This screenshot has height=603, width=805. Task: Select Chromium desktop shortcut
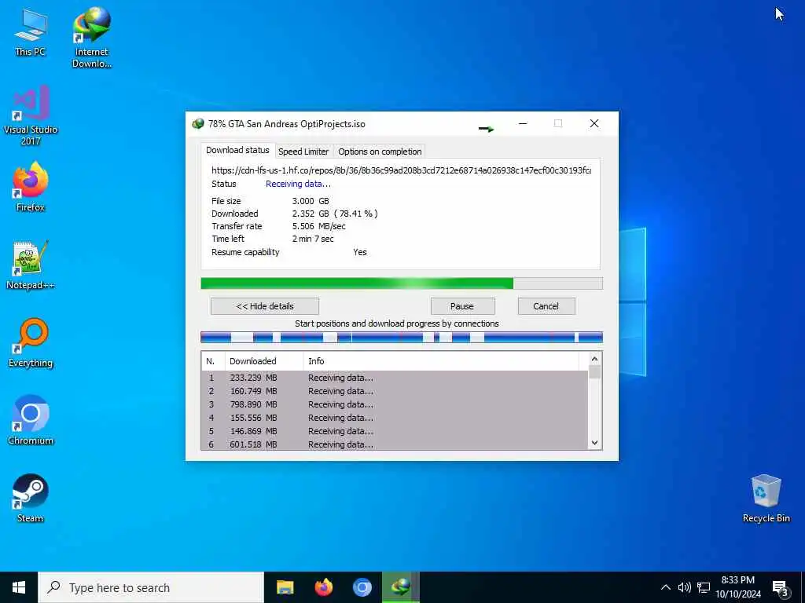click(x=31, y=421)
